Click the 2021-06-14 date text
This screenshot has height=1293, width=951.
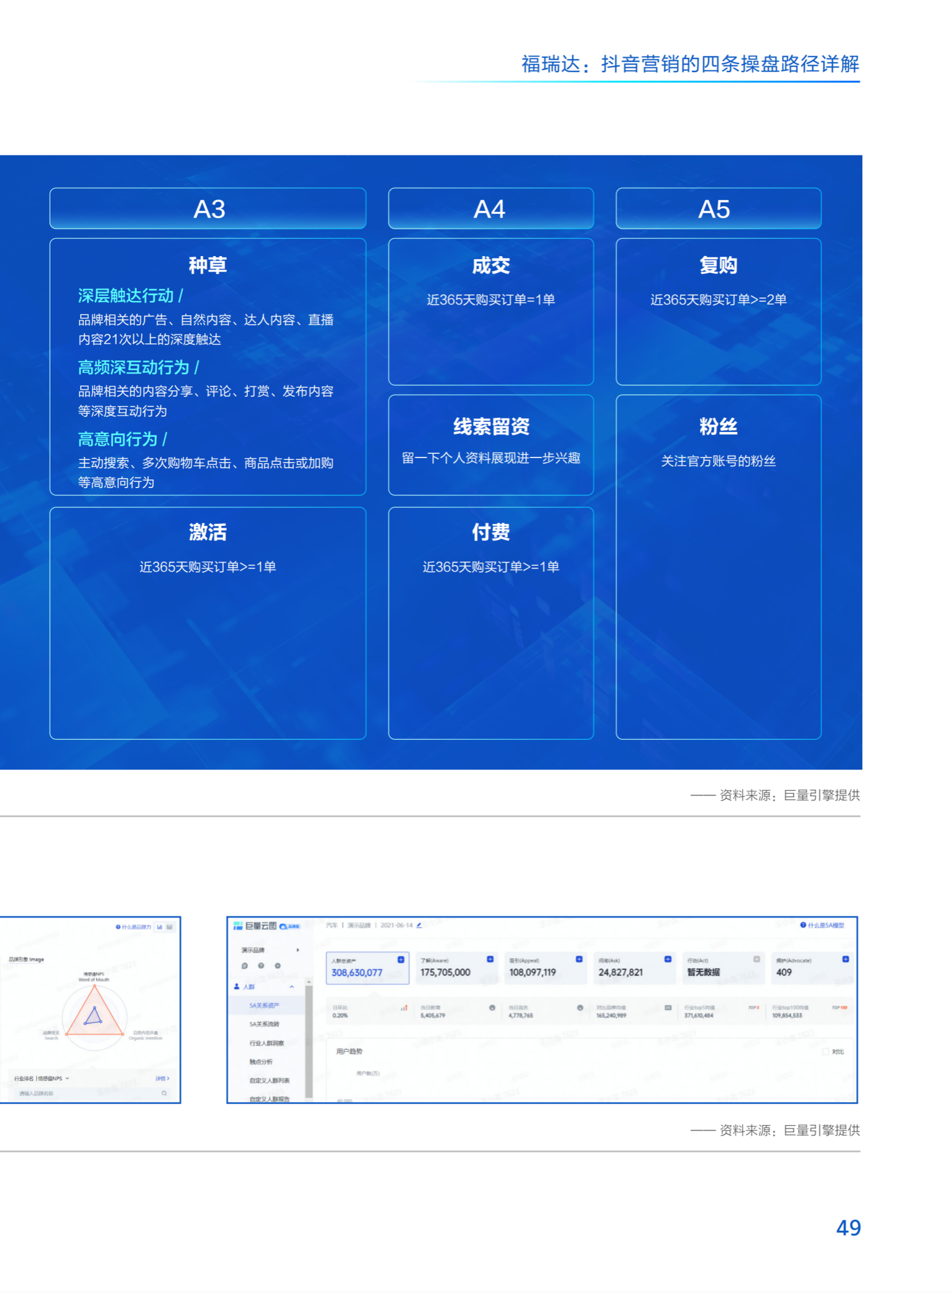(397, 926)
